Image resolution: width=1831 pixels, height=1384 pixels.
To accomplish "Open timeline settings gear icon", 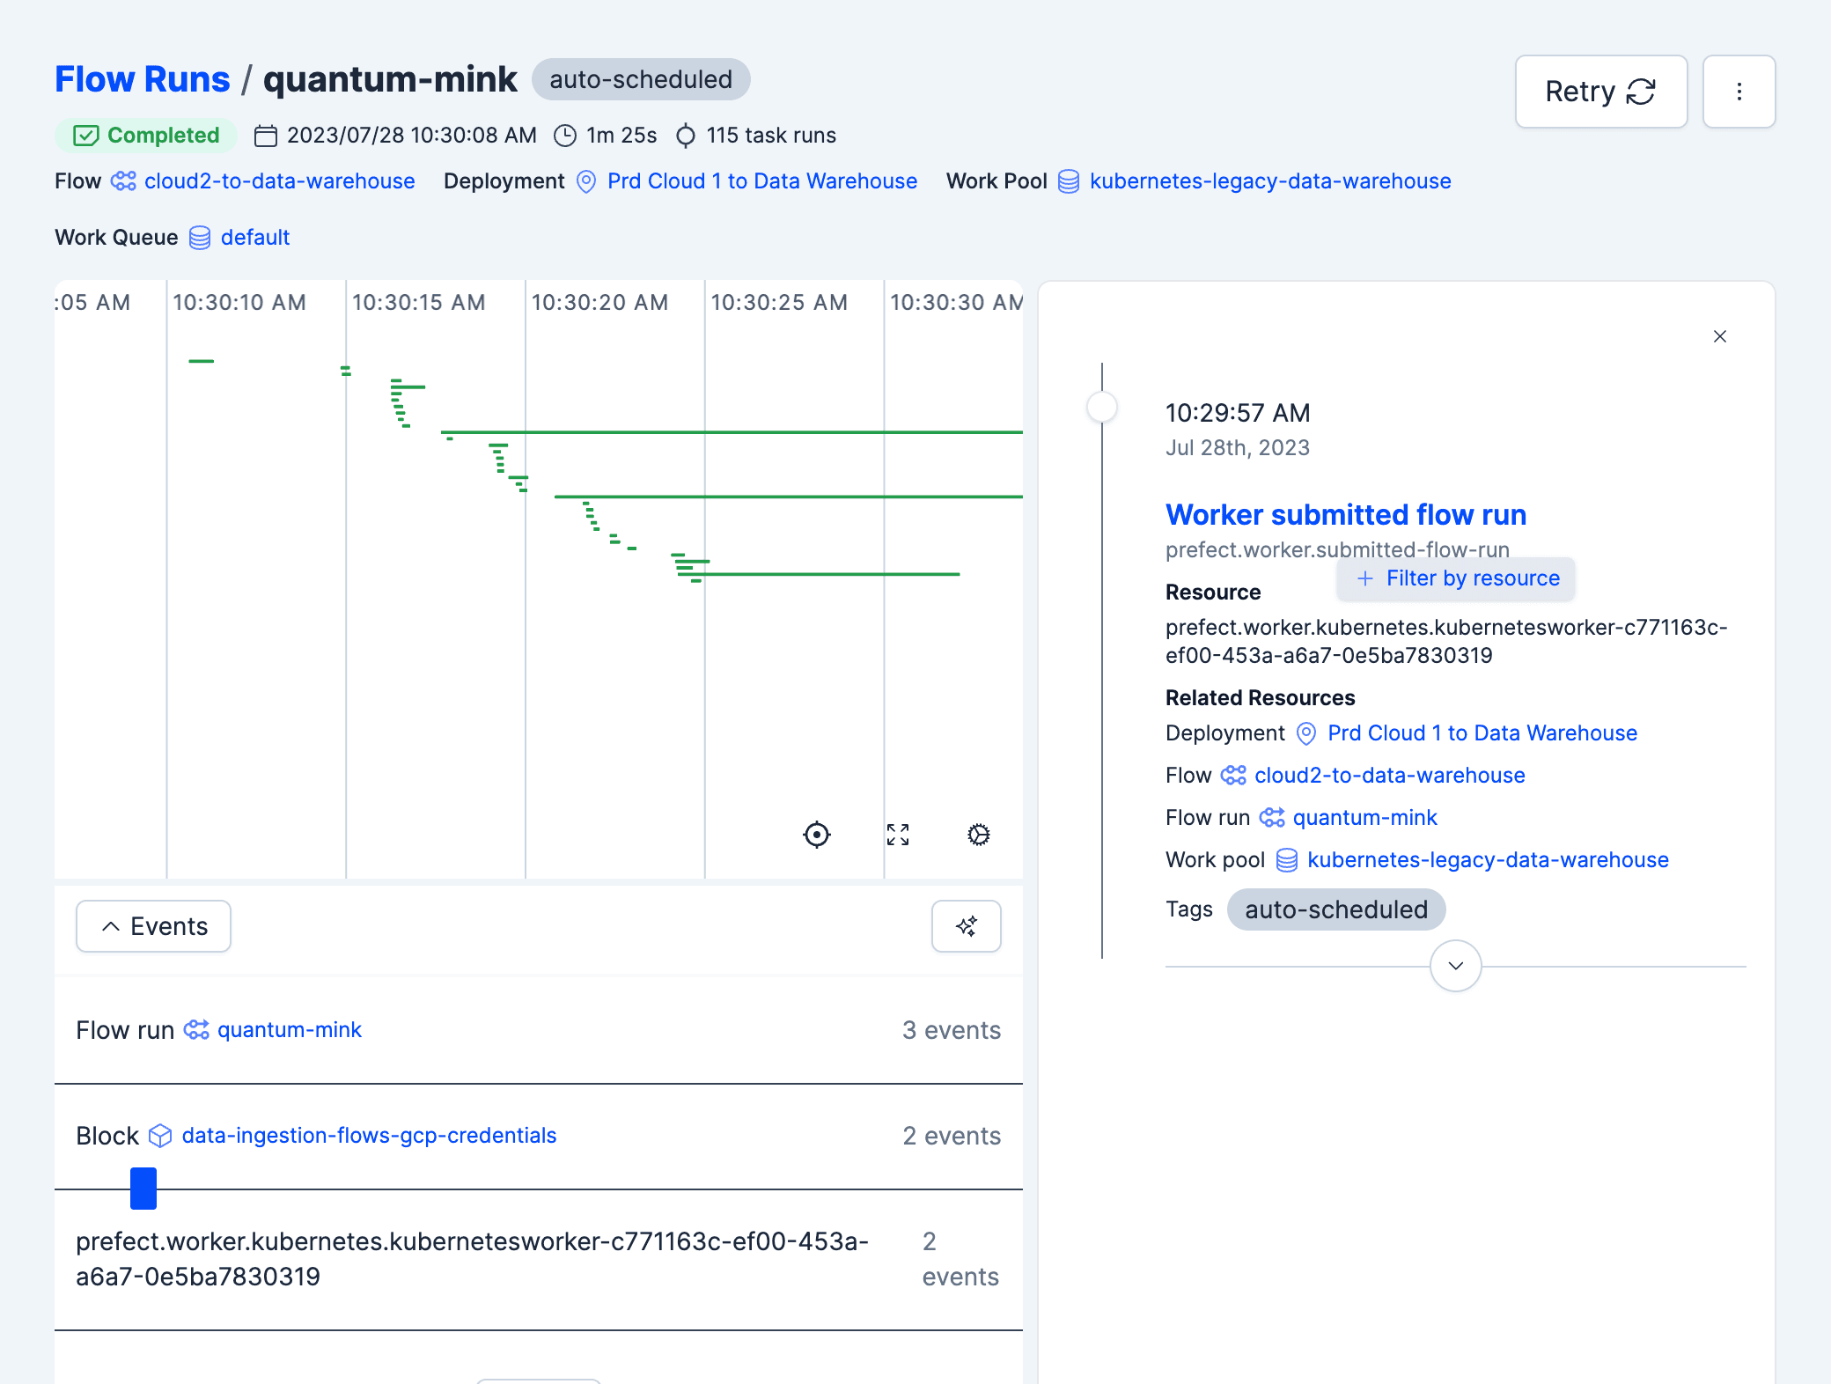I will point(978,834).
